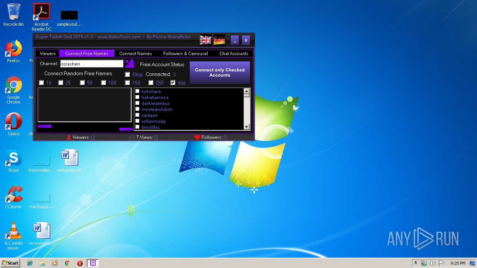Click the purple progress bar left of the accounts list
477x268 pixels.
coord(126,129)
